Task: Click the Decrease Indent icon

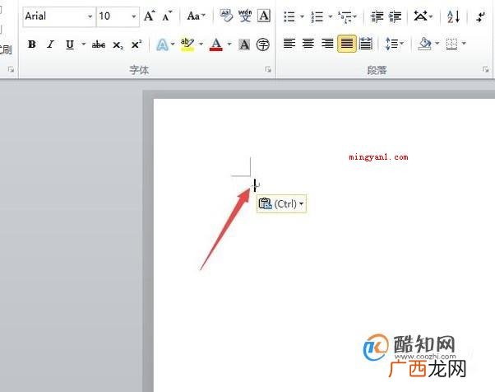Action: (x=377, y=16)
